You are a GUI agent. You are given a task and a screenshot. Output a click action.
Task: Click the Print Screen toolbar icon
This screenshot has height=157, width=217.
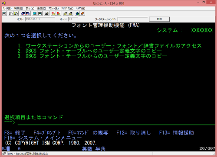pyautogui.click(x=4, y=13)
